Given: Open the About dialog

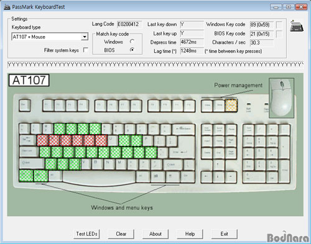Looking at the screenshot, I should pyautogui.click(x=155, y=234).
